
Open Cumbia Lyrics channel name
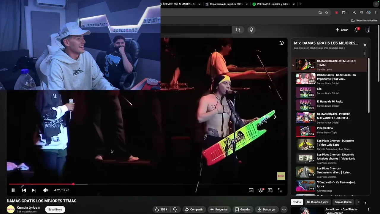[27, 207]
